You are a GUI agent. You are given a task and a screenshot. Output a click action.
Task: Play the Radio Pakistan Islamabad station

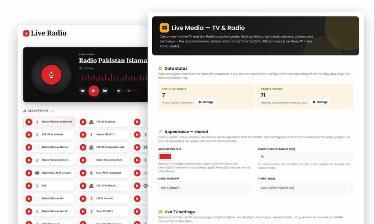29,122
